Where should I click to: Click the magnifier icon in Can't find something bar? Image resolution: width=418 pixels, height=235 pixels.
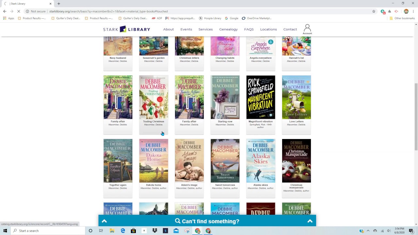[x=178, y=221]
